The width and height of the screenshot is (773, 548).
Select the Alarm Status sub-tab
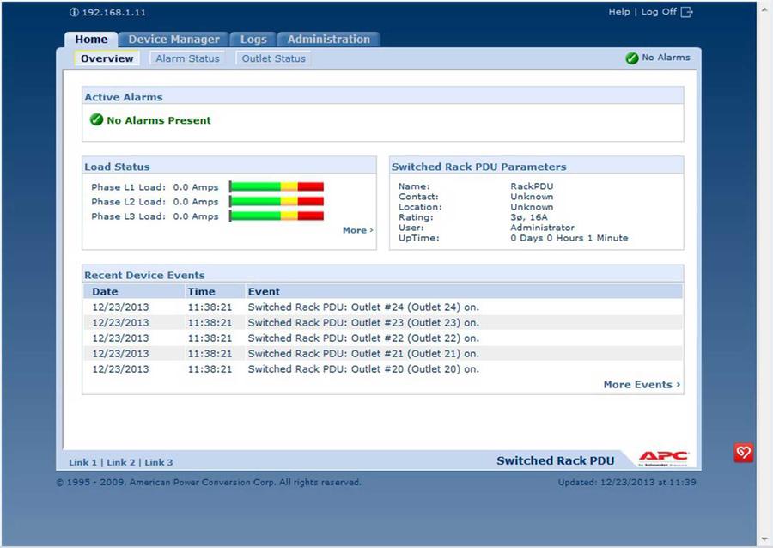(187, 58)
